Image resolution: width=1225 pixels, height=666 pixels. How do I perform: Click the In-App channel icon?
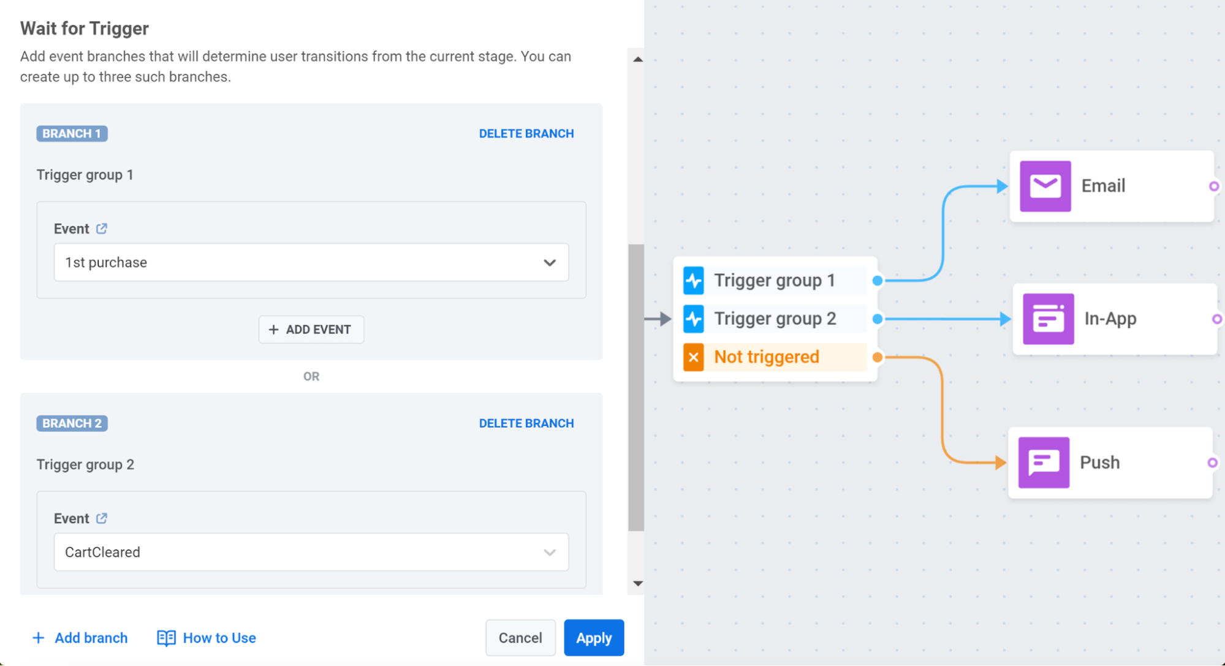point(1049,318)
